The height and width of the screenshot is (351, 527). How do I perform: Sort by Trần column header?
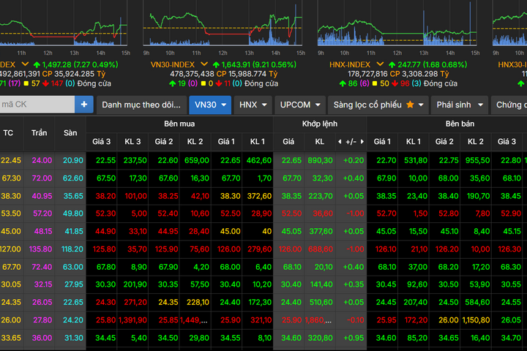40,133
